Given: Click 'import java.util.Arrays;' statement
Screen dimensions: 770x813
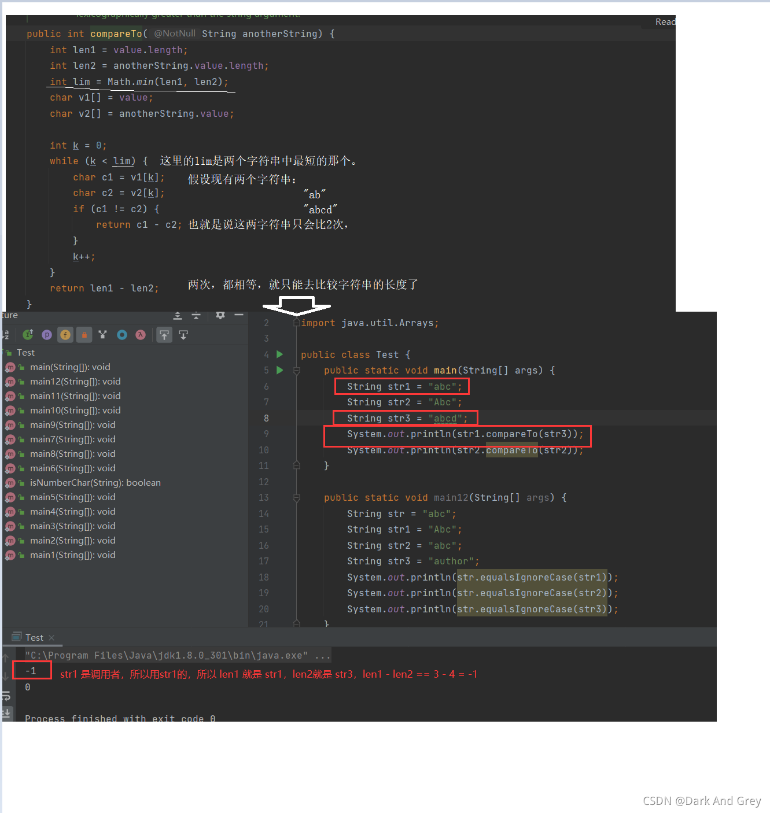Looking at the screenshot, I should coord(370,323).
